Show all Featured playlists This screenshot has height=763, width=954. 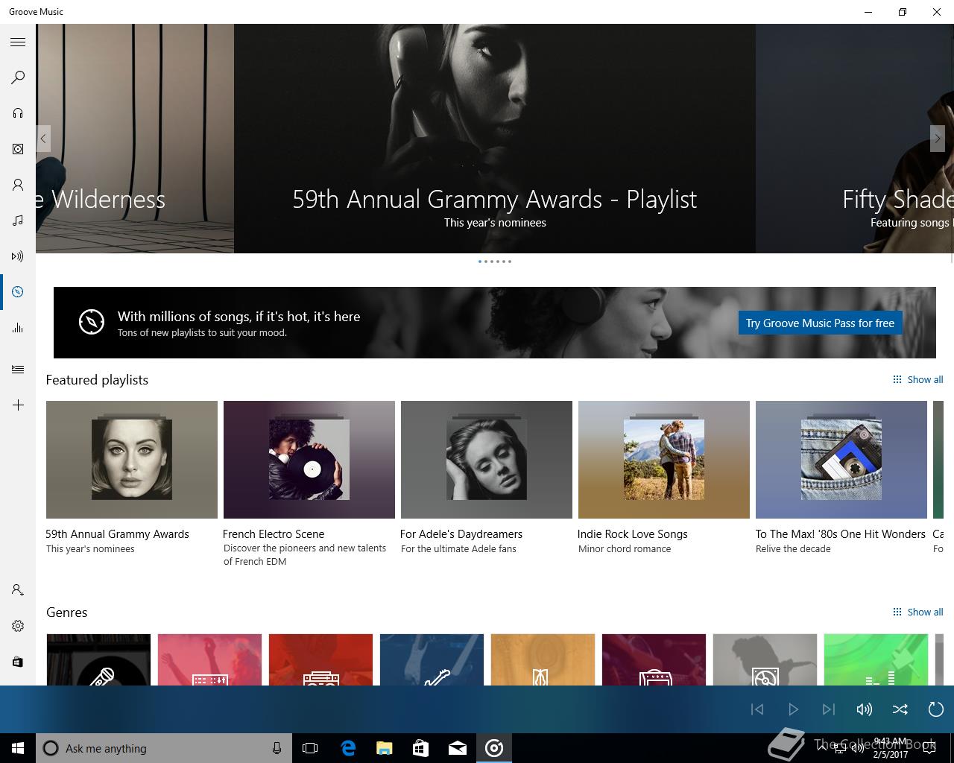918,379
